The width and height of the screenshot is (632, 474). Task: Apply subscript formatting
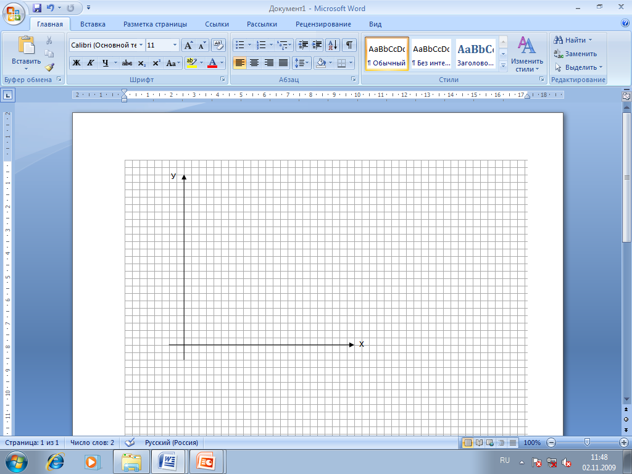[x=141, y=63]
